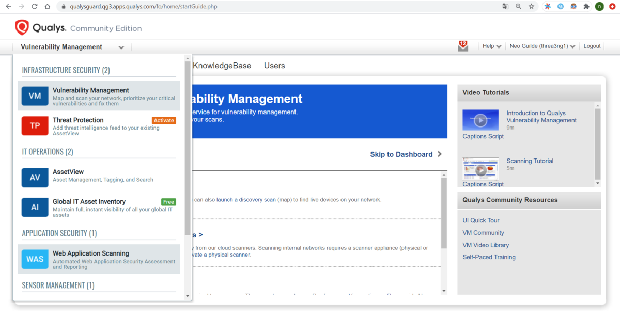
Task: Click the green Free badge
Action: click(168, 202)
